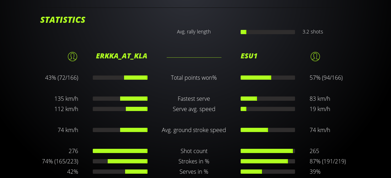This screenshot has width=391, height=178.
Task: Click ERKKA_AT_KLA player profile icon
Action: click(x=73, y=56)
